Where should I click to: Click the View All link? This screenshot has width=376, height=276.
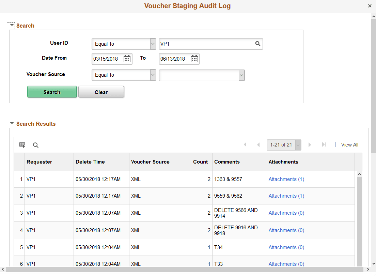pyautogui.click(x=349, y=145)
